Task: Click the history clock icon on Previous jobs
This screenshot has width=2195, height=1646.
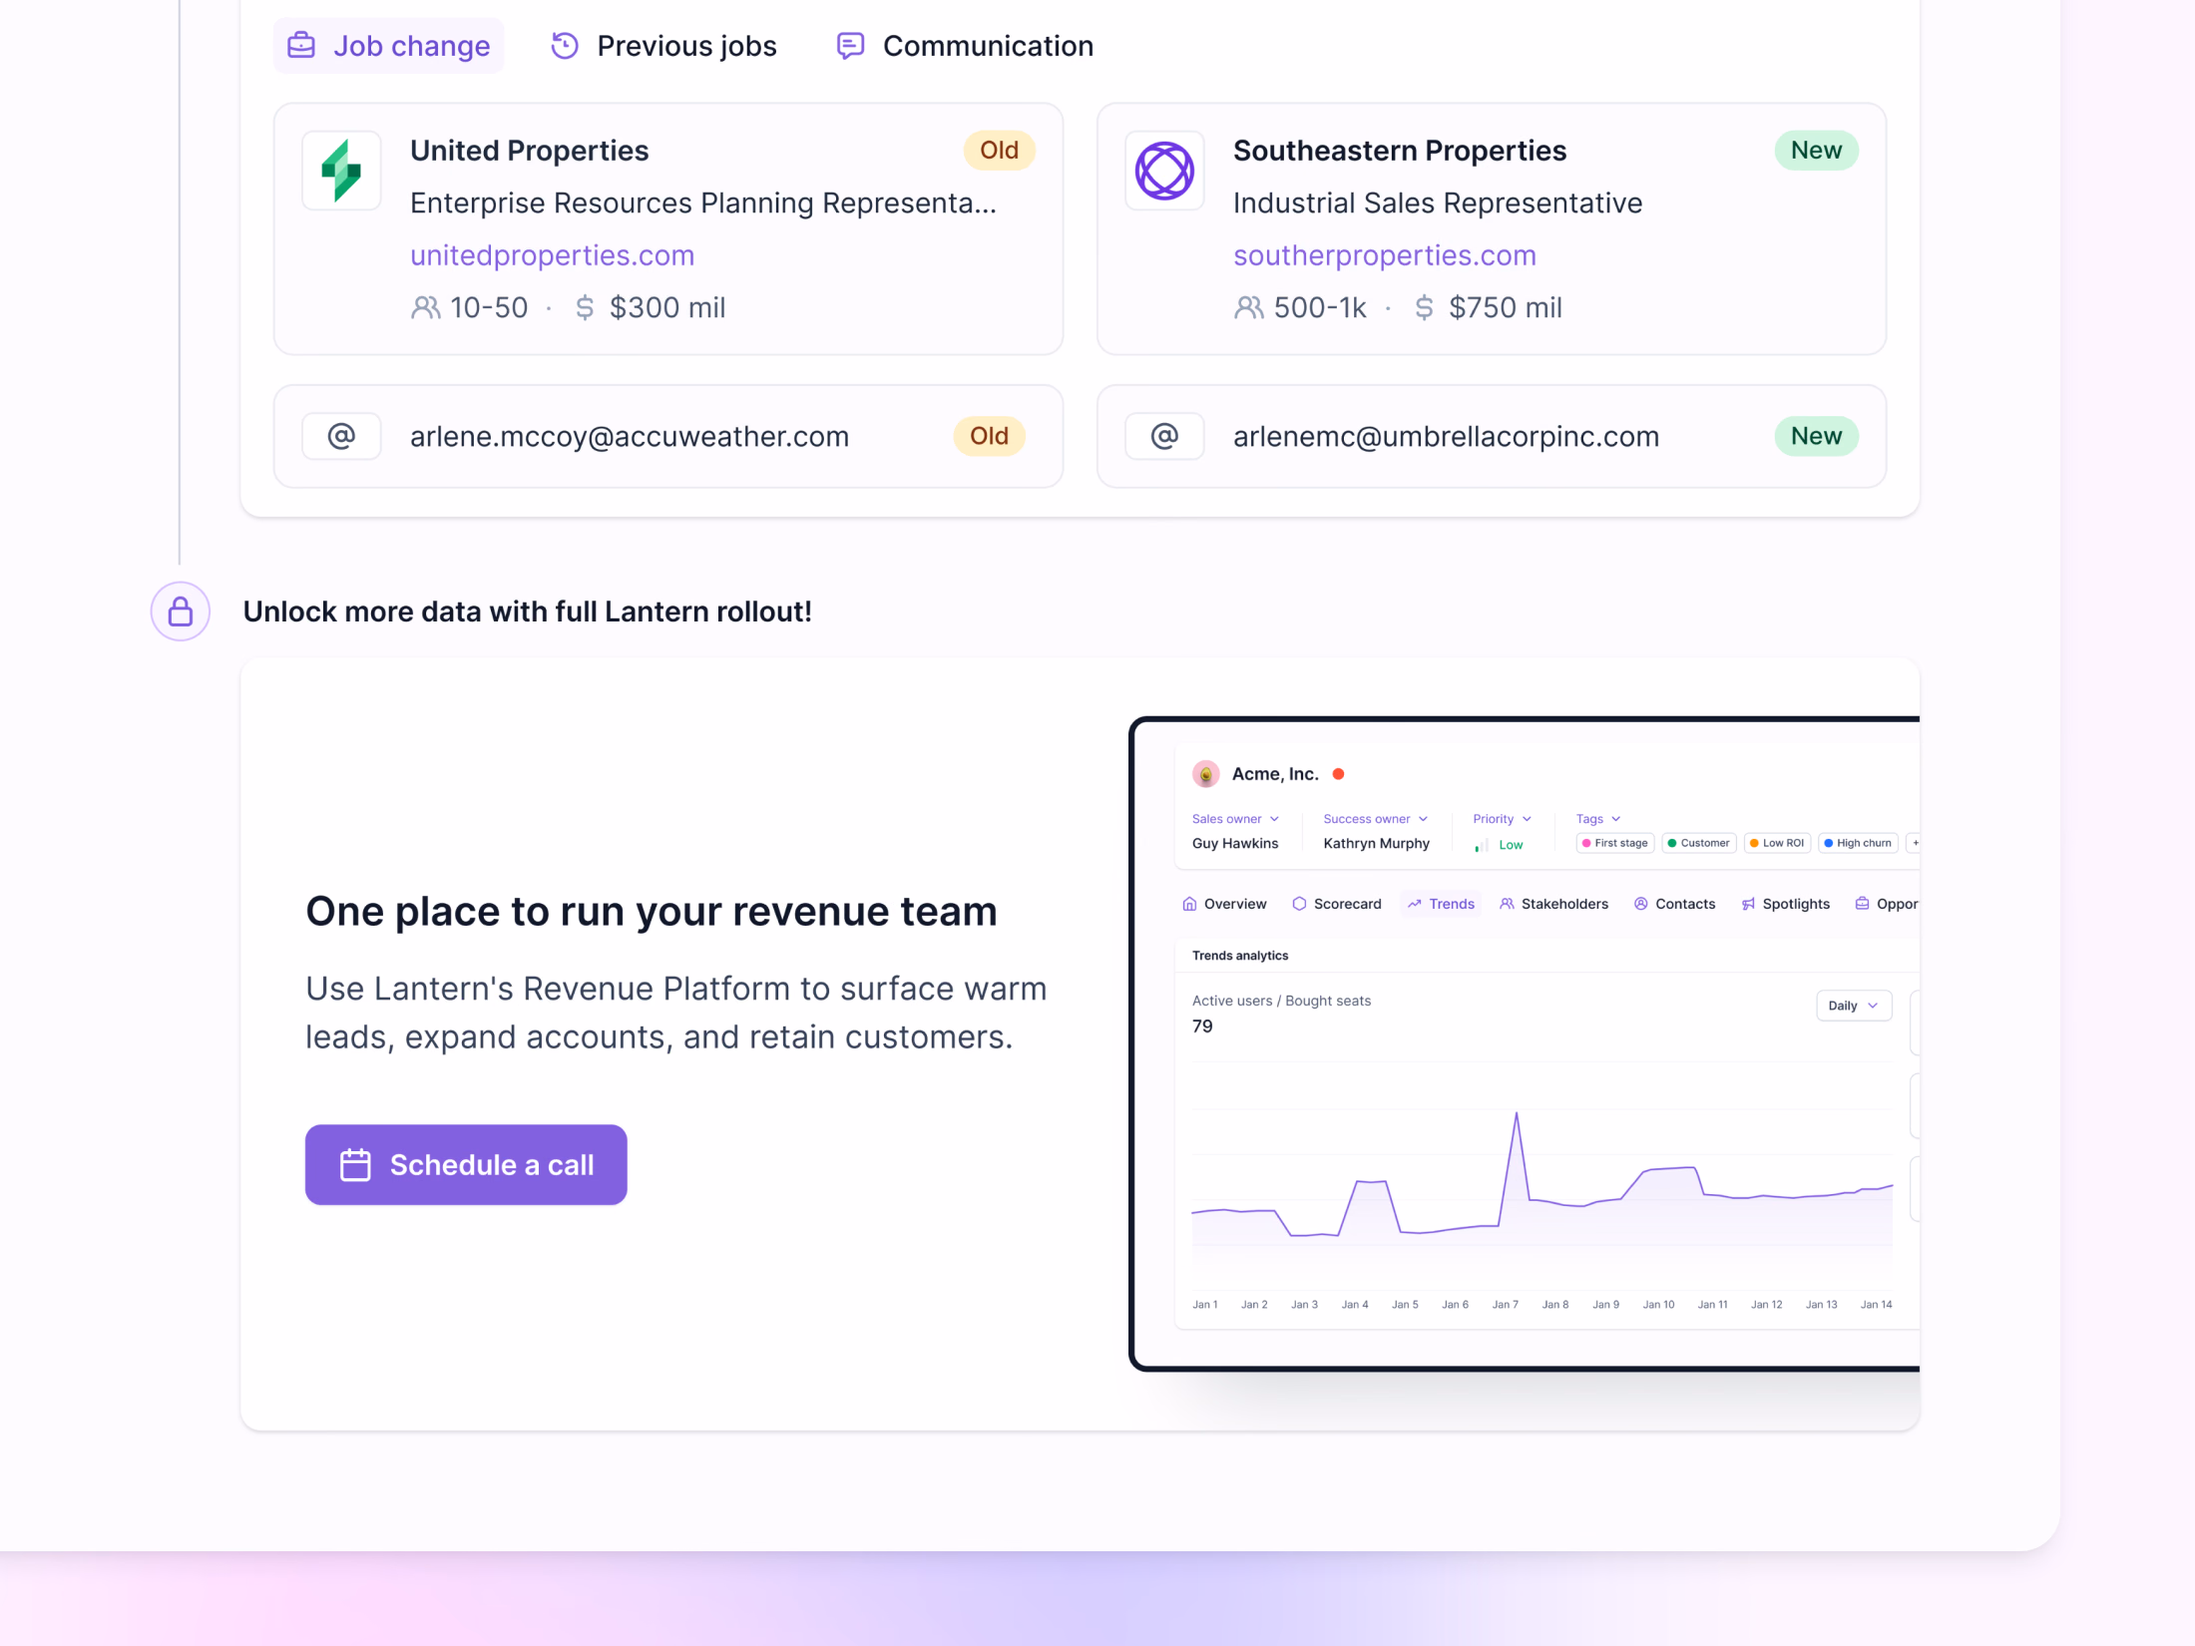Action: (x=565, y=46)
